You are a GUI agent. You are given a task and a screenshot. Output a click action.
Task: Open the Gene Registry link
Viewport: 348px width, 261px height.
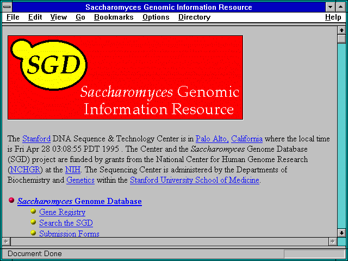[62, 212]
